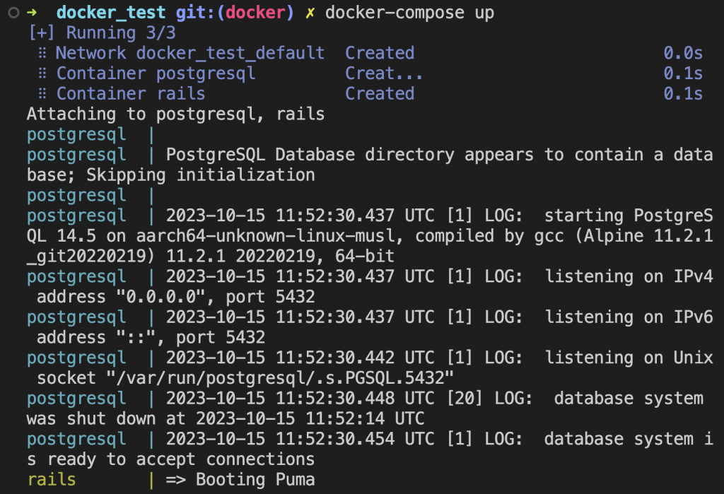Click the 0.0s timing value

(683, 53)
